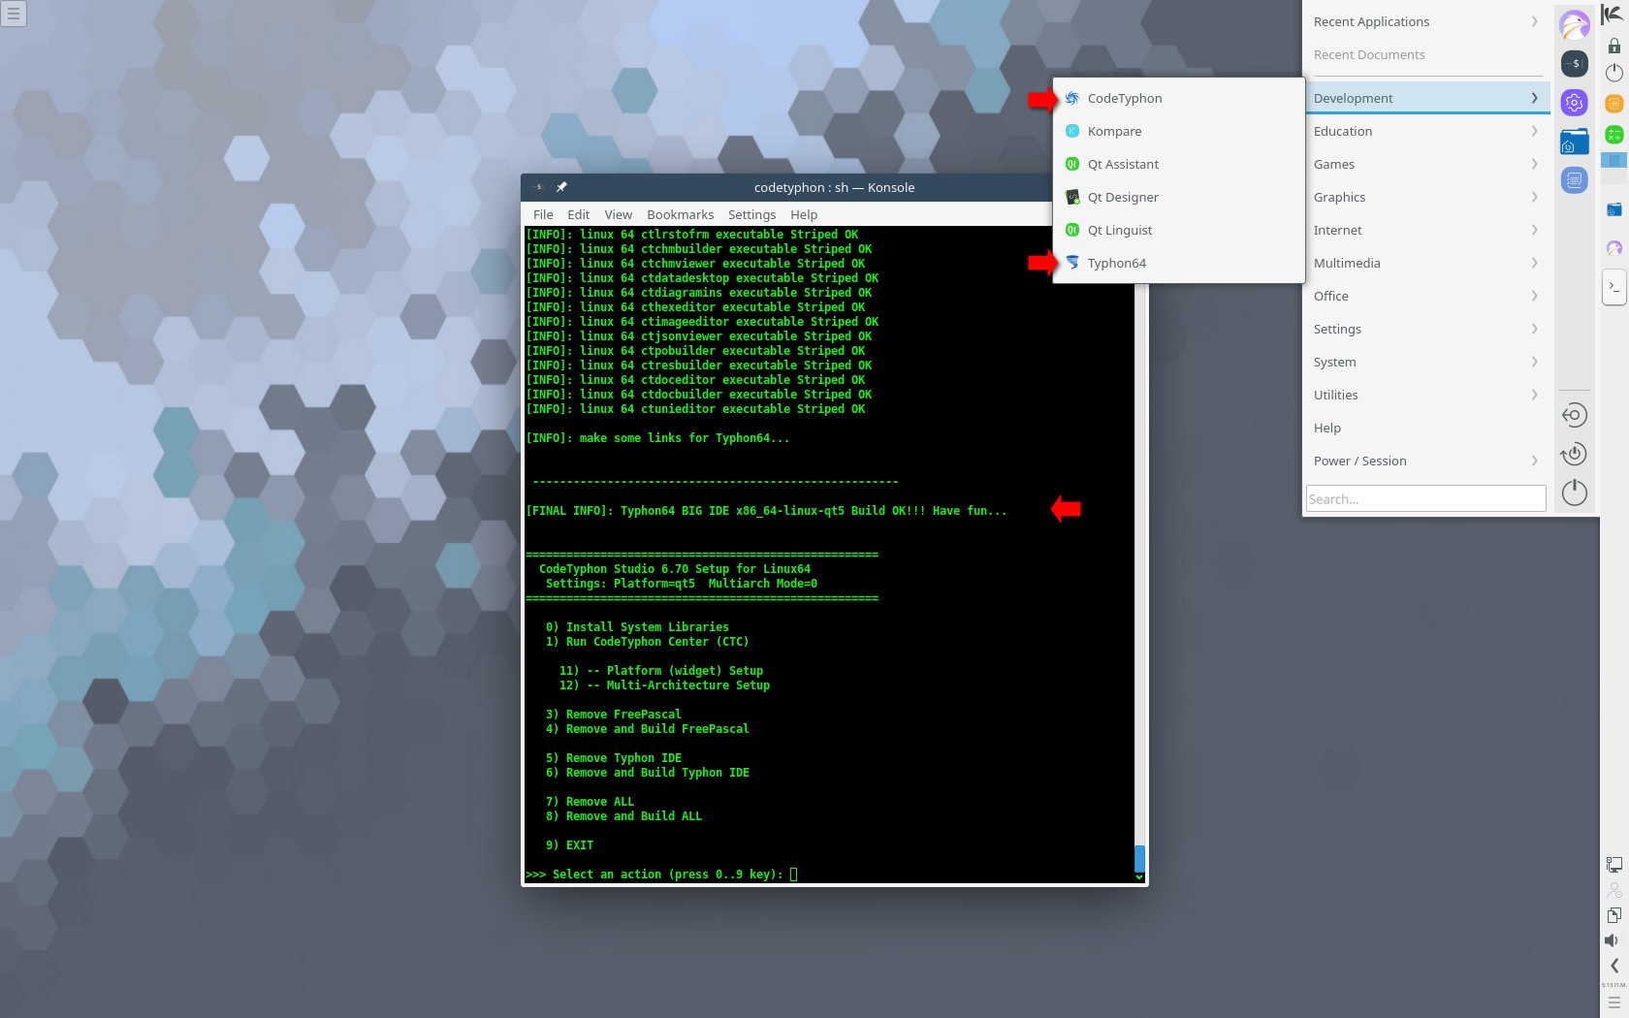1629x1018 pixels.
Task: Open the Help menu in Konsole
Action: (x=804, y=214)
